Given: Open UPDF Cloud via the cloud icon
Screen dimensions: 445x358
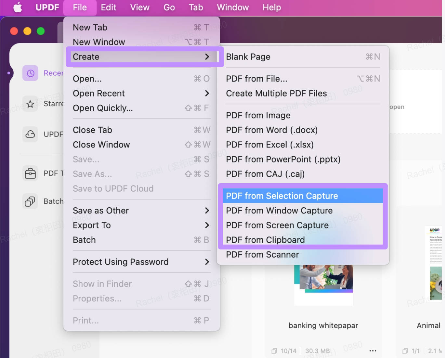Looking at the screenshot, I should 30,134.
